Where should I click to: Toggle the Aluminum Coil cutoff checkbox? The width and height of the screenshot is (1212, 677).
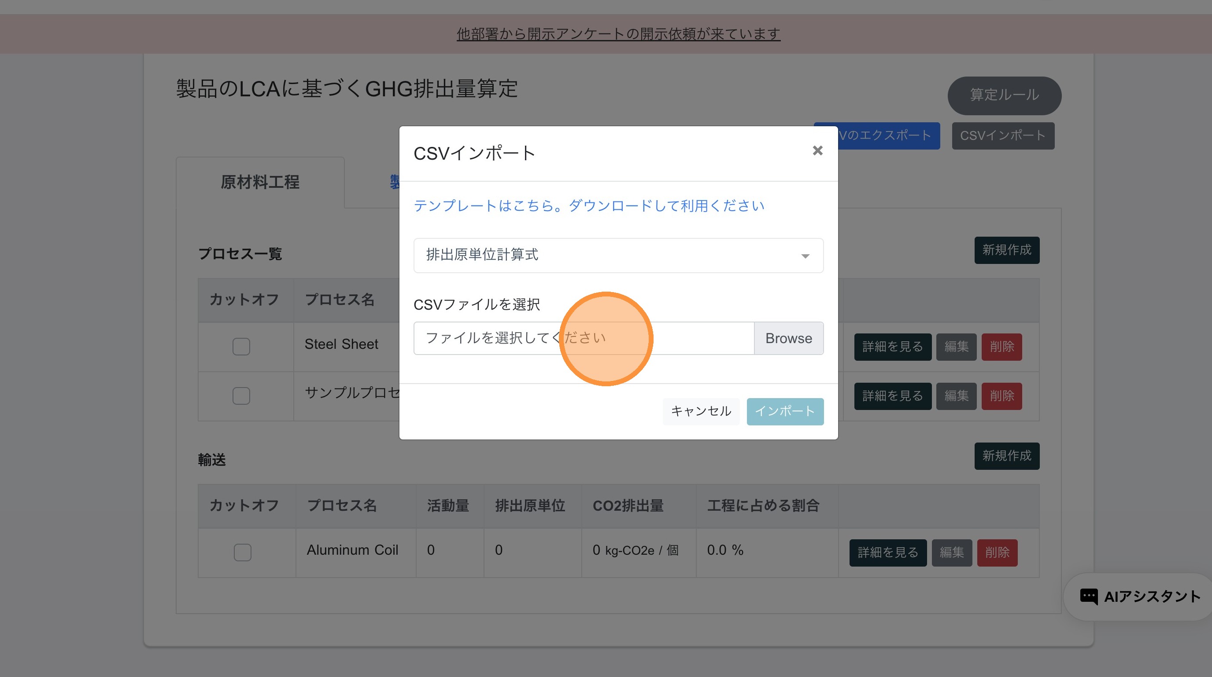tap(242, 552)
